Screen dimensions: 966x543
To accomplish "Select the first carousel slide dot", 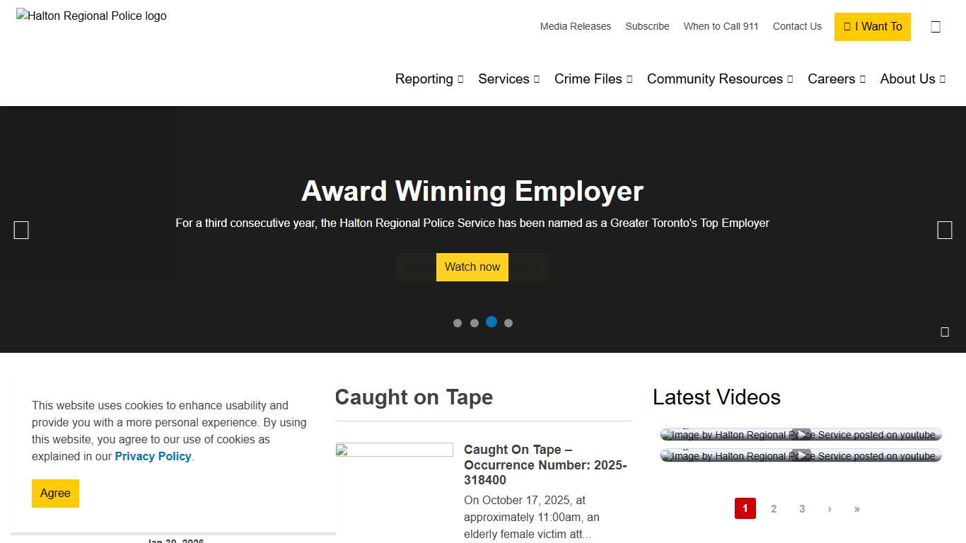I will [458, 323].
